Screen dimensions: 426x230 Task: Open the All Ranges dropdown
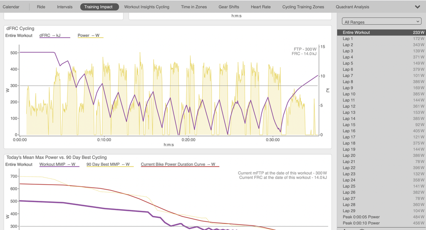pos(381,22)
